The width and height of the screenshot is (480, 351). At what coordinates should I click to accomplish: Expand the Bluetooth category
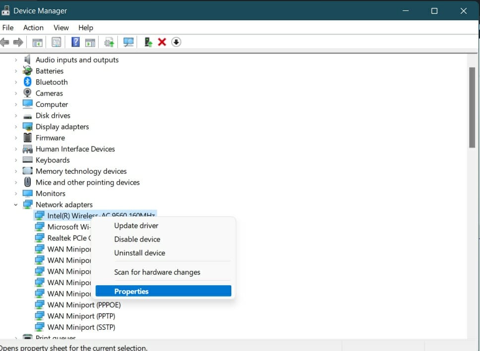coord(15,82)
